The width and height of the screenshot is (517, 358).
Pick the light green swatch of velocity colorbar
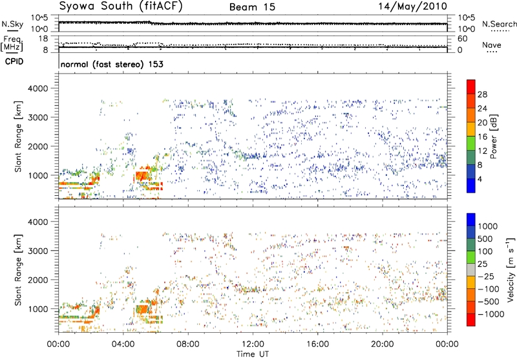tap(471, 257)
